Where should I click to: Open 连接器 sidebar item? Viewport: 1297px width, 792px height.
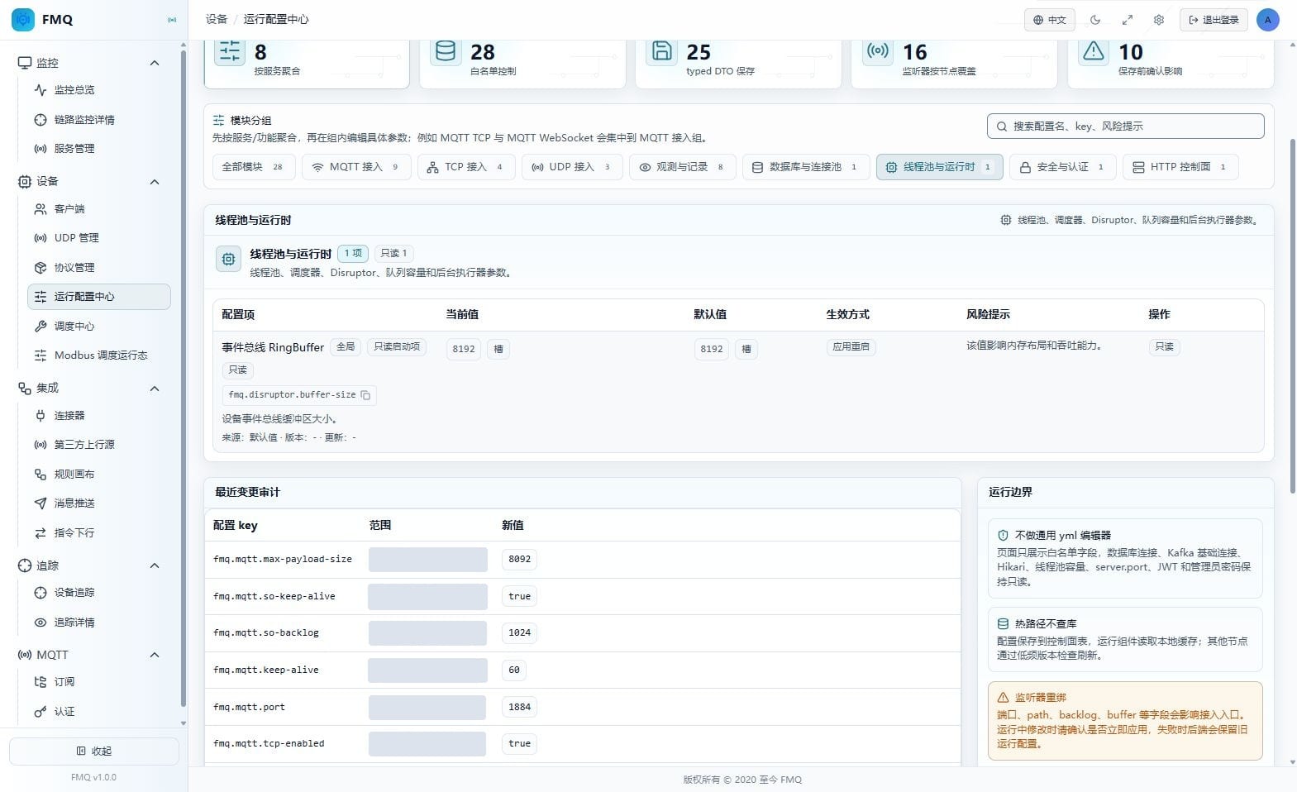98,416
